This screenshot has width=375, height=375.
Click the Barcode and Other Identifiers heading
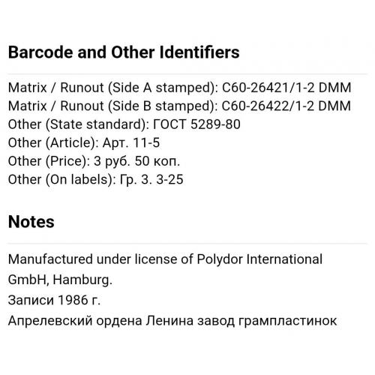coord(124,52)
